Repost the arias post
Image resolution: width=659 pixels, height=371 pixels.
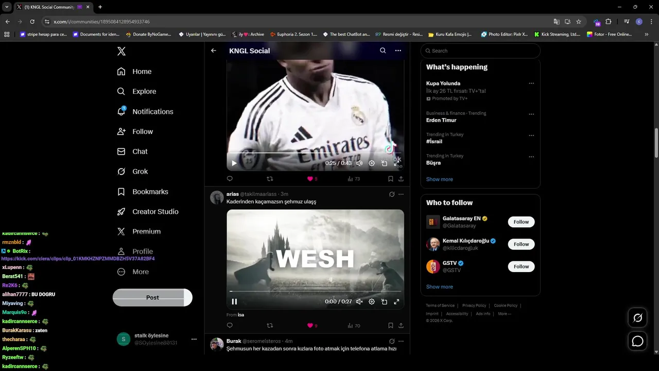pyautogui.click(x=270, y=326)
